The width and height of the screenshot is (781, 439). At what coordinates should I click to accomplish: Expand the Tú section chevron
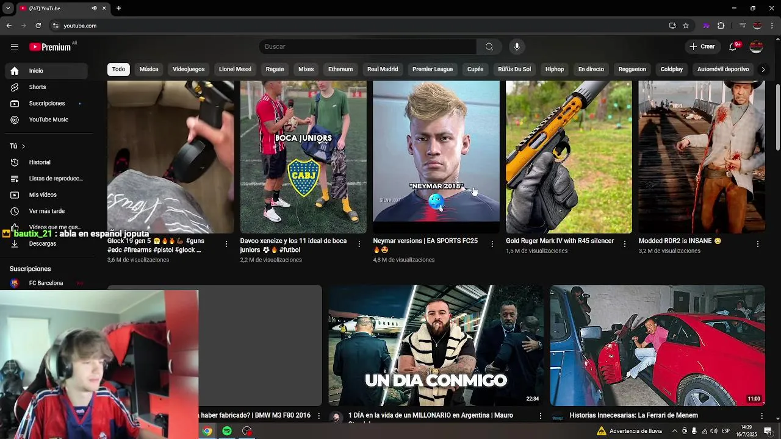pyautogui.click(x=23, y=146)
